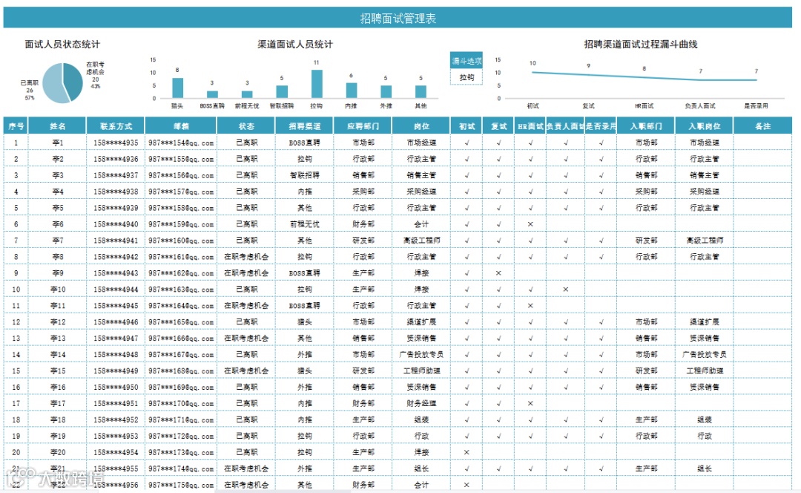Select the 姓名 column header
This screenshot has width=801, height=493.
[x=57, y=125]
